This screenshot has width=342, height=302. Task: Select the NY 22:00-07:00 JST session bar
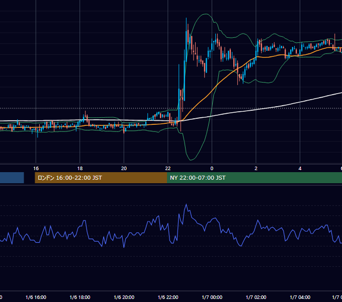click(254, 178)
